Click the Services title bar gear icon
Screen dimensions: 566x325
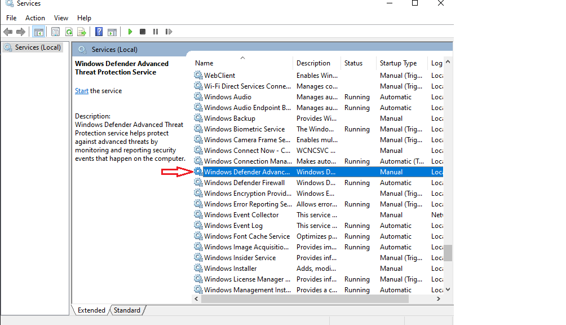pyautogui.click(x=10, y=3)
